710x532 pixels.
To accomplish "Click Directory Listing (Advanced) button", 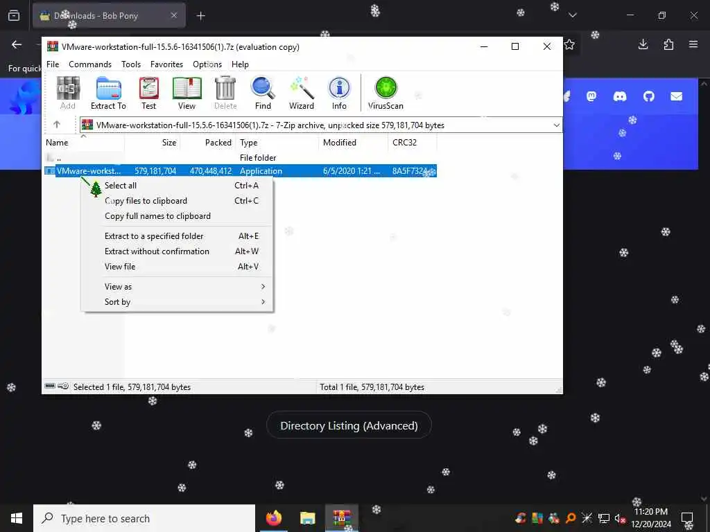I will point(349,425).
